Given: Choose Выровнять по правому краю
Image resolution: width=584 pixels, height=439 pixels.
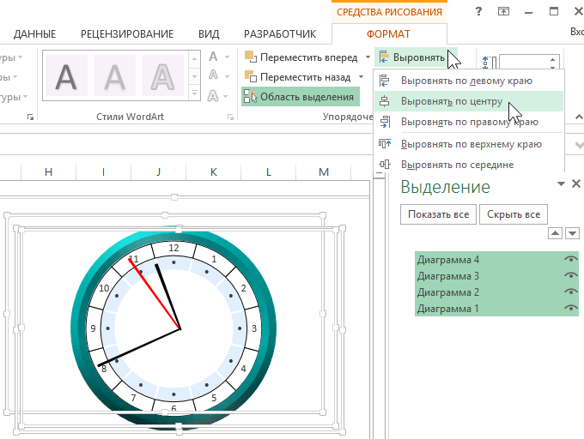Looking at the screenshot, I should click(469, 122).
